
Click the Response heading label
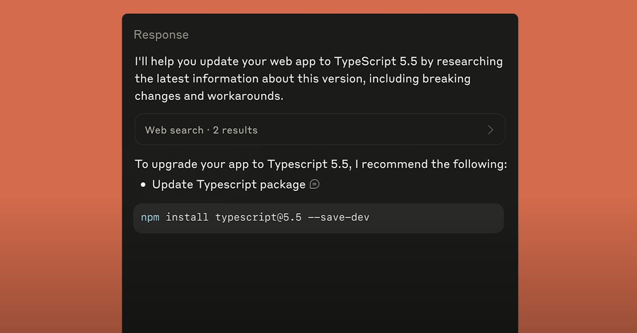click(161, 35)
